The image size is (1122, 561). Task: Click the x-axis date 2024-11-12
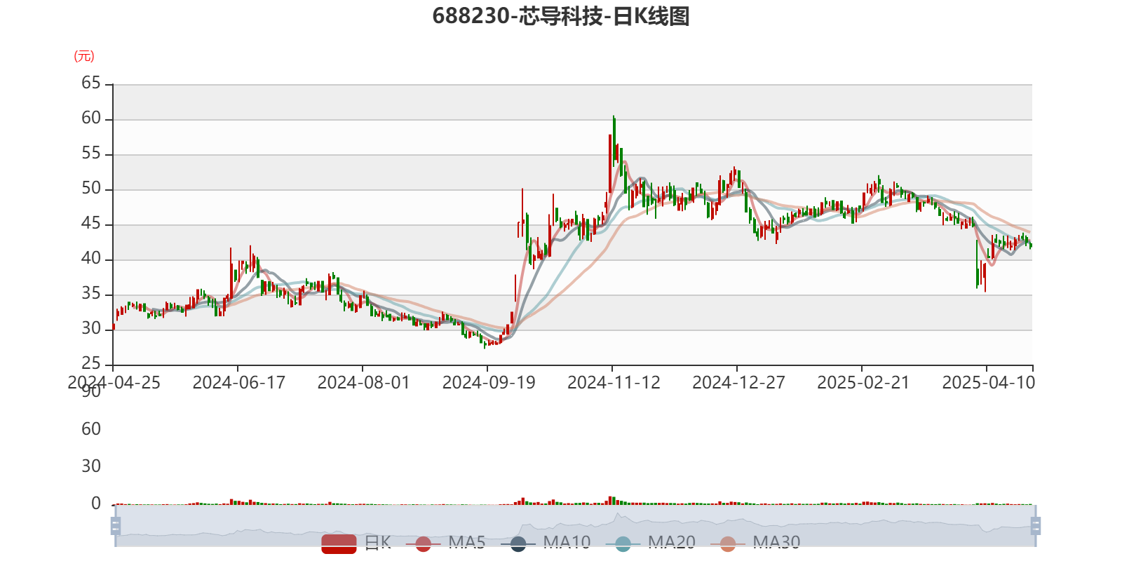[614, 383]
